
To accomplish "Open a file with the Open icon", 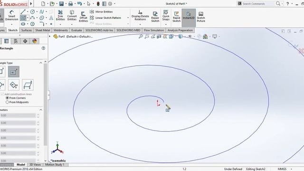I will 52,4.
